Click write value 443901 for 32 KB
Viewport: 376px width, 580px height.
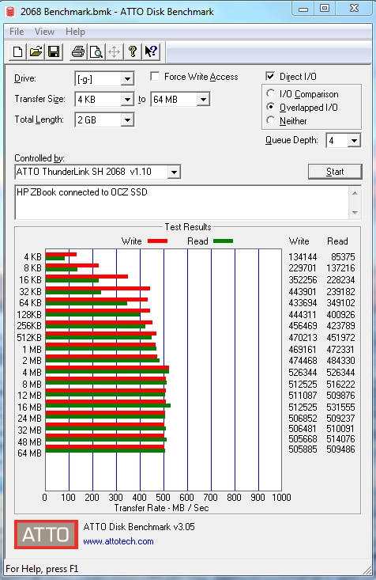[x=303, y=292]
